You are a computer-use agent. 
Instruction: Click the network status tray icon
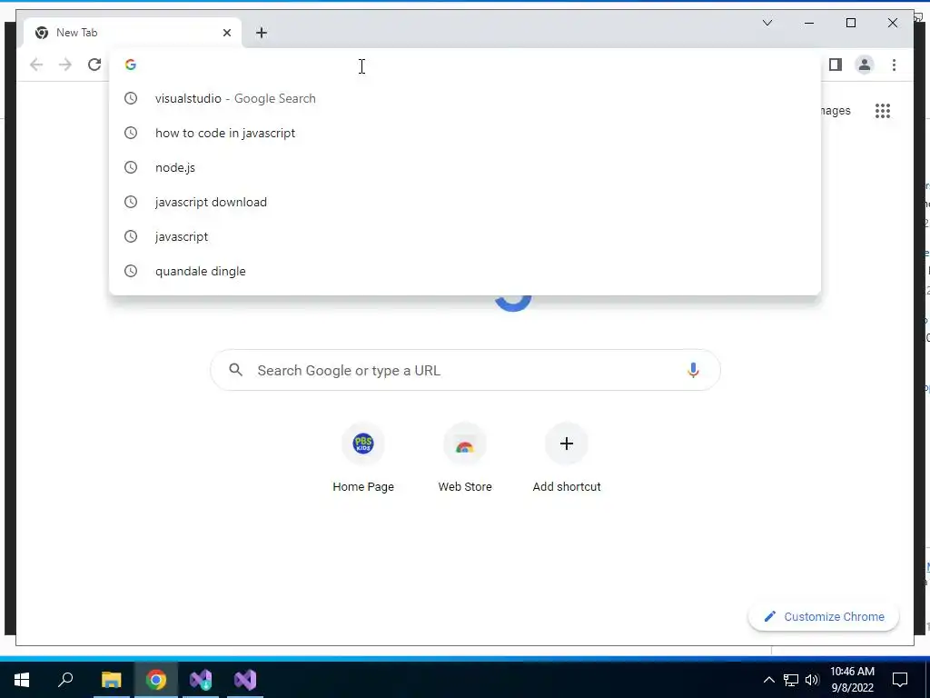coord(791,680)
